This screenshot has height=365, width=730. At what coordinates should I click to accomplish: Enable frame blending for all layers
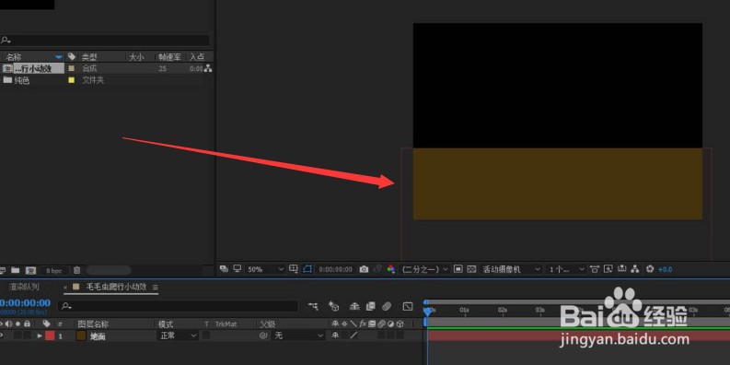[371, 306]
